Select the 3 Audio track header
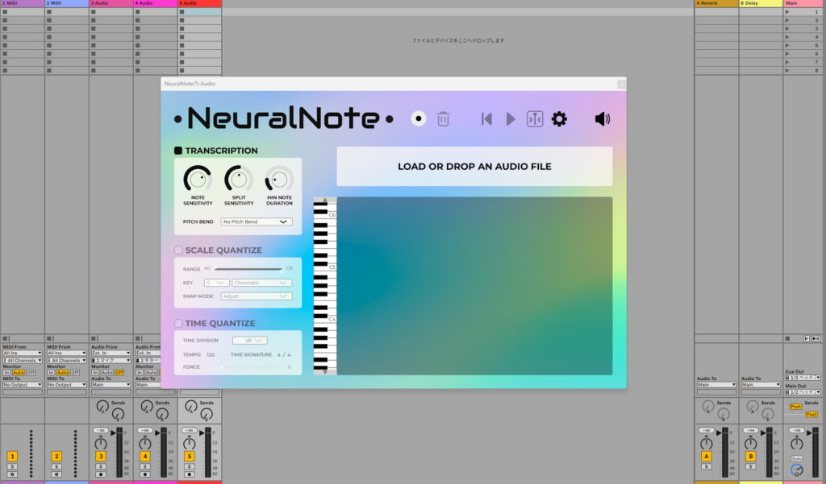The image size is (826, 484). (x=111, y=3)
